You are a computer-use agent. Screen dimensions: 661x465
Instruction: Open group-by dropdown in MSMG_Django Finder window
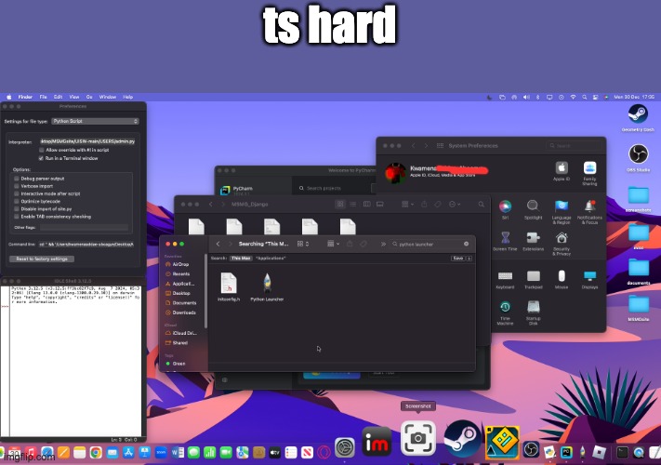pyautogui.click(x=407, y=204)
